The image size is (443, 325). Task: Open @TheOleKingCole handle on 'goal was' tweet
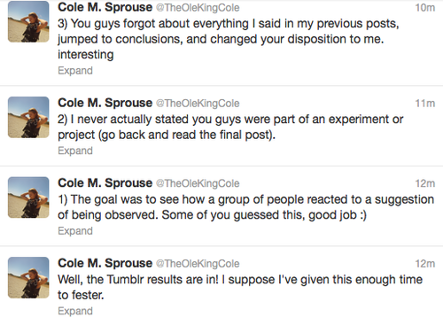tap(198, 183)
